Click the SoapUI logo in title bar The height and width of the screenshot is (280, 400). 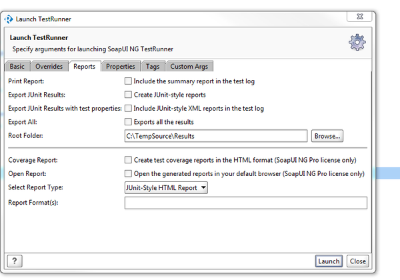coord(9,19)
